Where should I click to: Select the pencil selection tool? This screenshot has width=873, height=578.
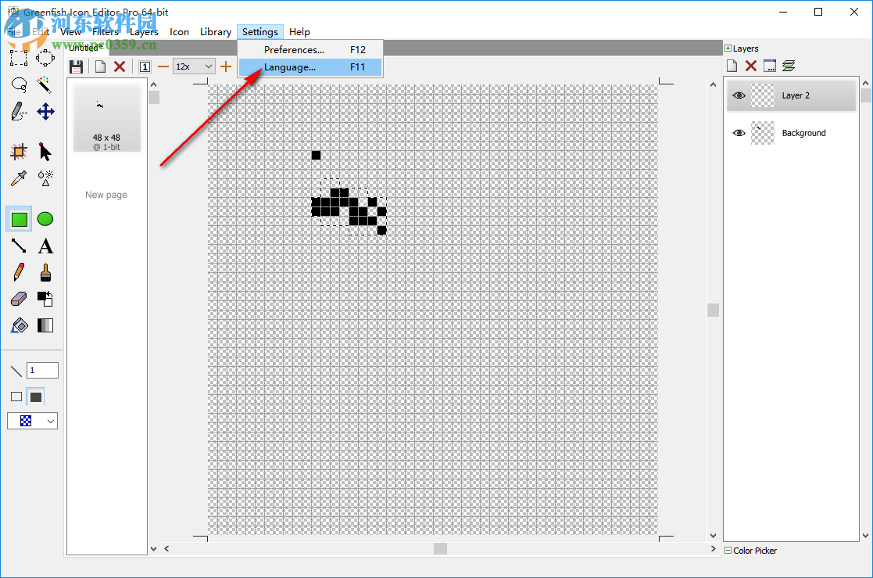(x=19, y=112)
